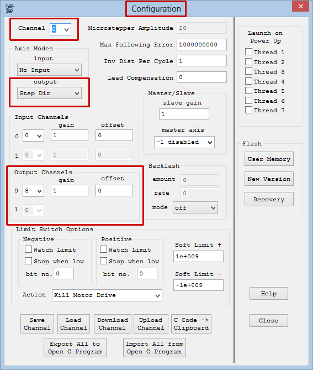Expand the Axis Modes input dropdown
The width and height of the screenshot is (313, 370).
point(49,70)
